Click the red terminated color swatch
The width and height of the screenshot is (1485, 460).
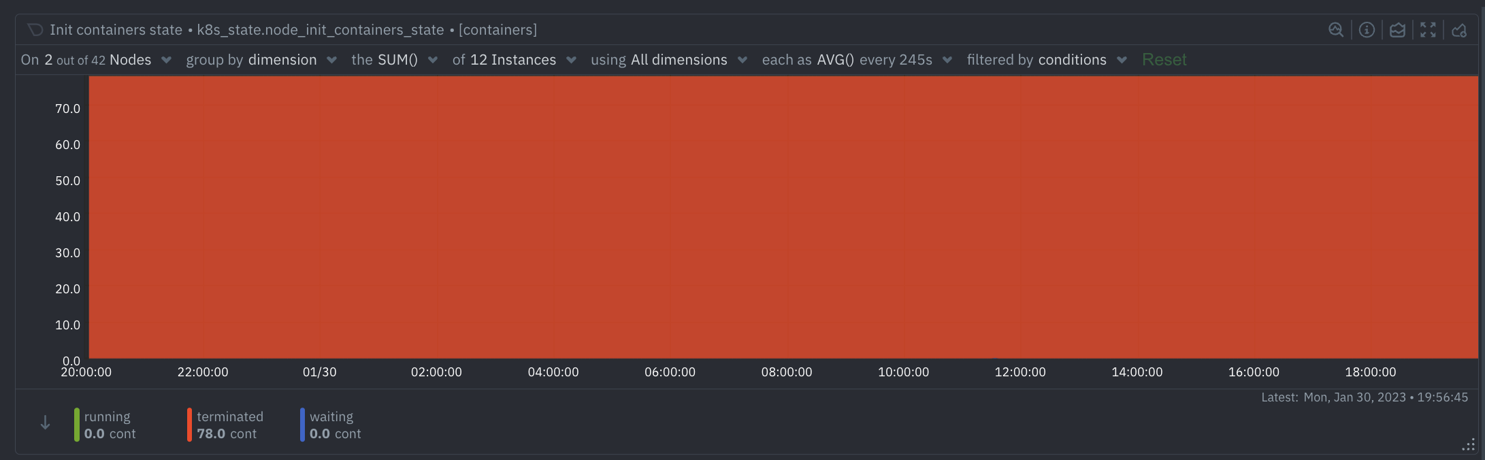pos(189,425)
